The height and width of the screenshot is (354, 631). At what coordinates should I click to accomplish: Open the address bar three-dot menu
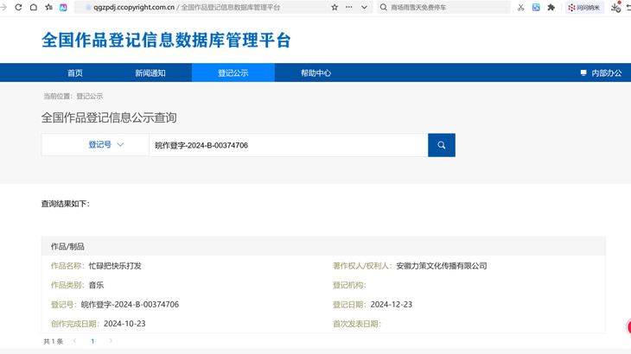click(349, 7)
